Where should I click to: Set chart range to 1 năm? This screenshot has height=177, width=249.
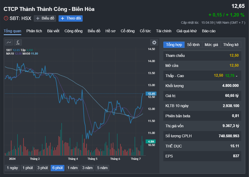click(72, 168)
